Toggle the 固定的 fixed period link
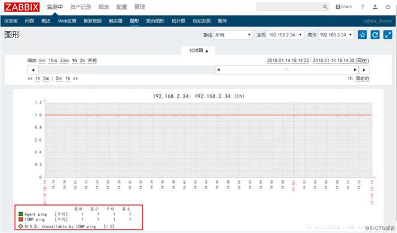397x233 pixels. [362, 79]
